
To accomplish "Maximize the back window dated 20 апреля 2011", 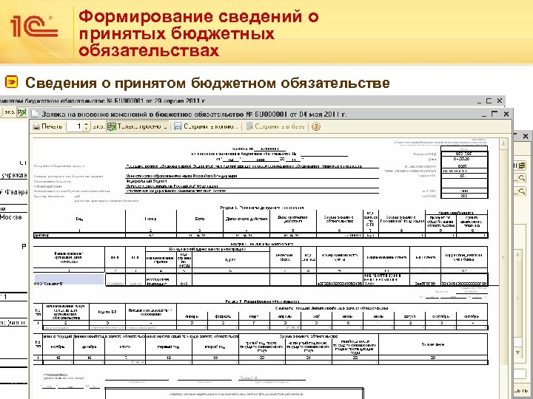I will point(489,100).
